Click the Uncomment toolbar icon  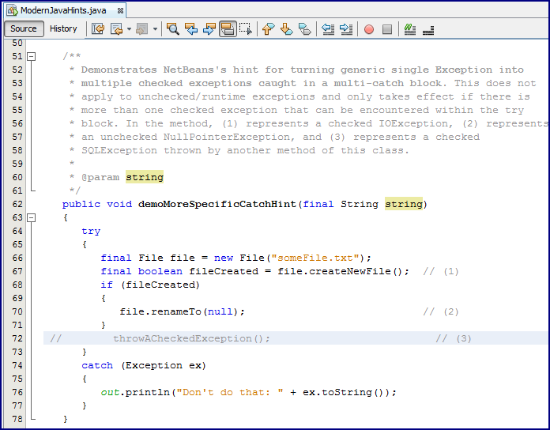coord(428,30)
